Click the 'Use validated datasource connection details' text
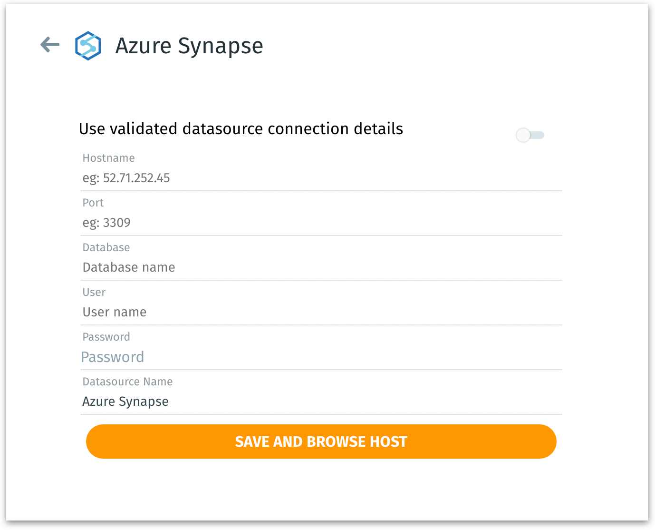This screenshot has width=655, height=530. (x=241, y=129)
